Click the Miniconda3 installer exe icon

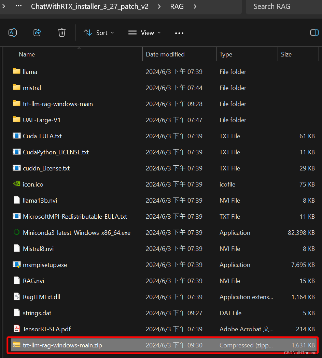tap(17, 232)
